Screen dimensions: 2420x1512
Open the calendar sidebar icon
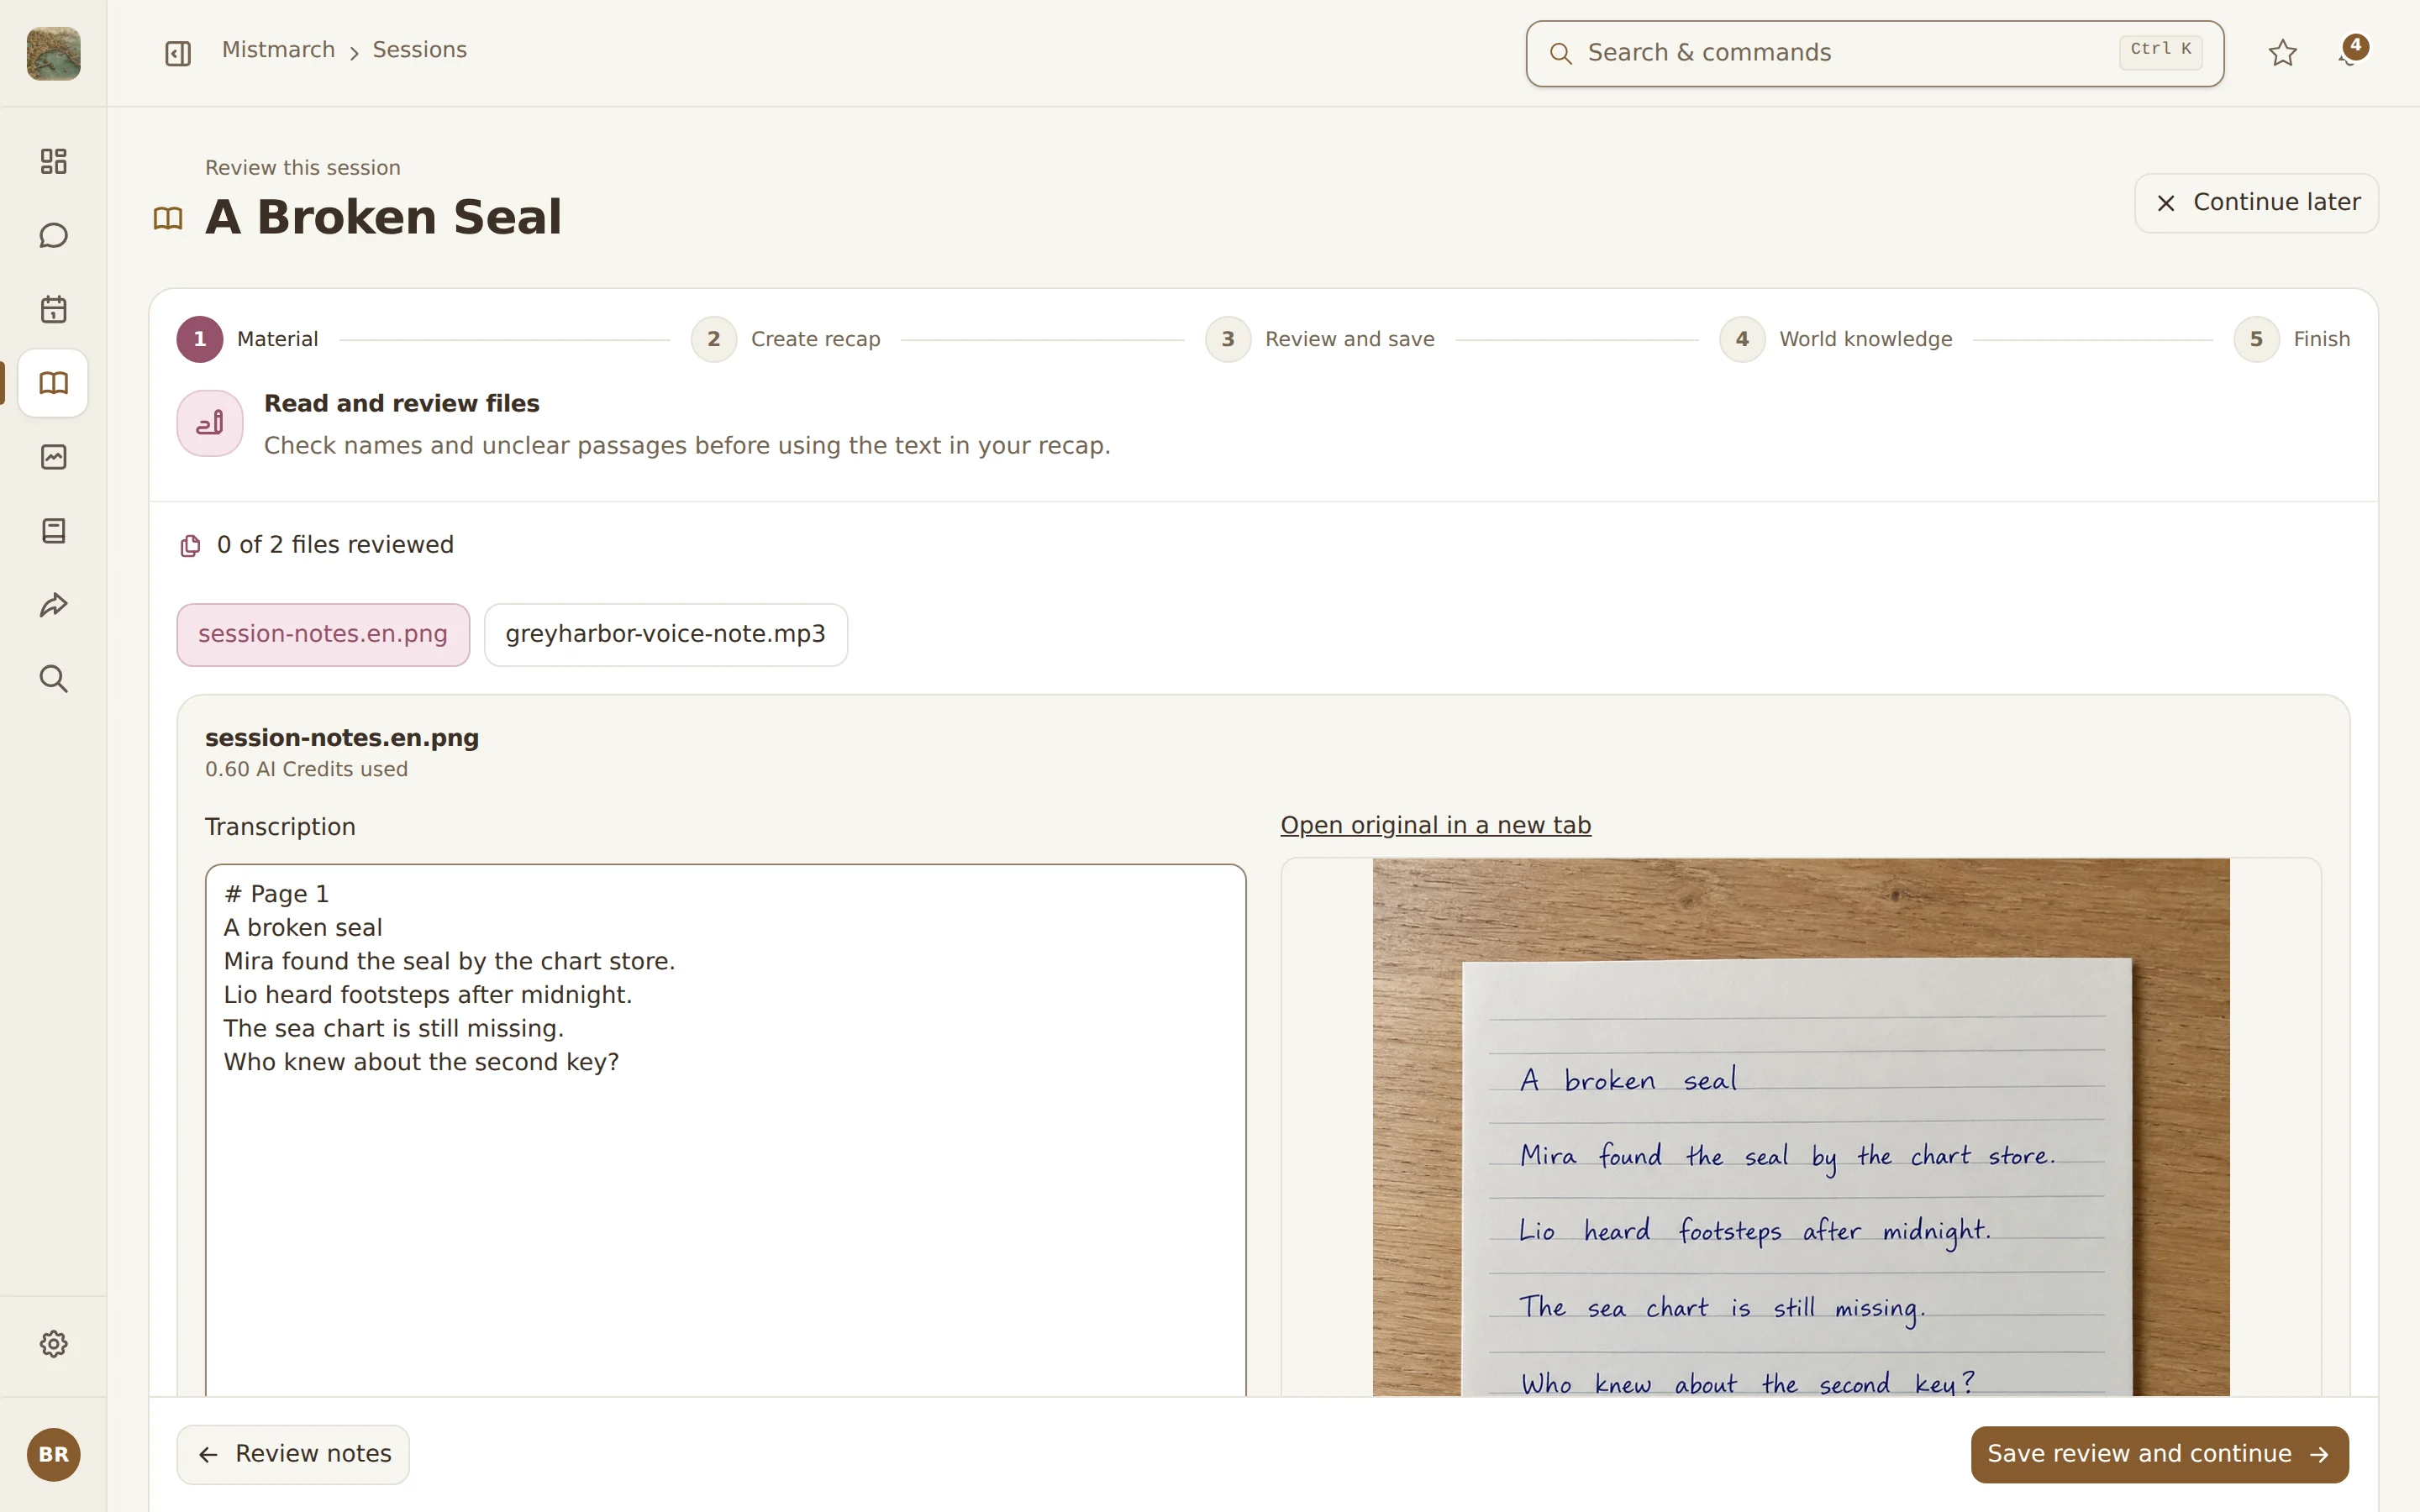53,309
